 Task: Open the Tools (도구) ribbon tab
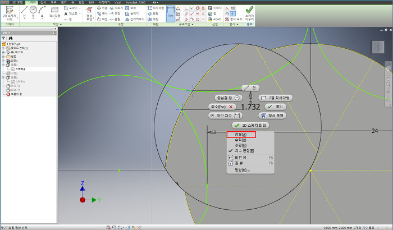point(53,2)
